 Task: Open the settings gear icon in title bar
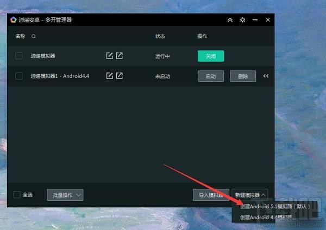coord(242,20)
